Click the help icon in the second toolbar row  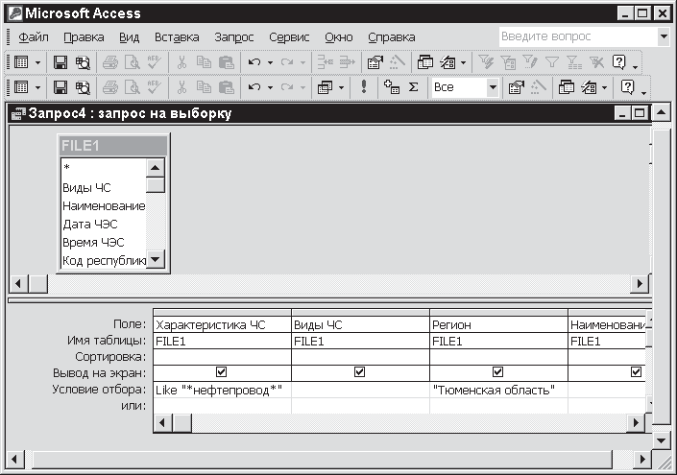pyautogui.click(x=628, y=87)
